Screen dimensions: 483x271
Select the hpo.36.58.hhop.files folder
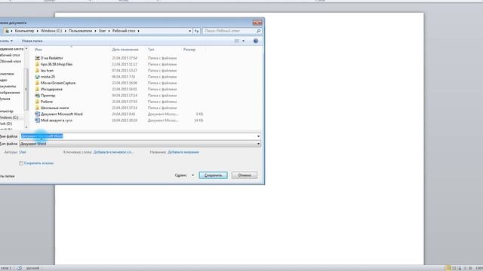click(x=57, y=64)
